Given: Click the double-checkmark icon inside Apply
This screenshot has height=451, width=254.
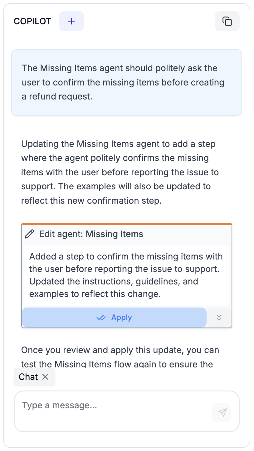Looking at the screenshot, I should [101, 318].
